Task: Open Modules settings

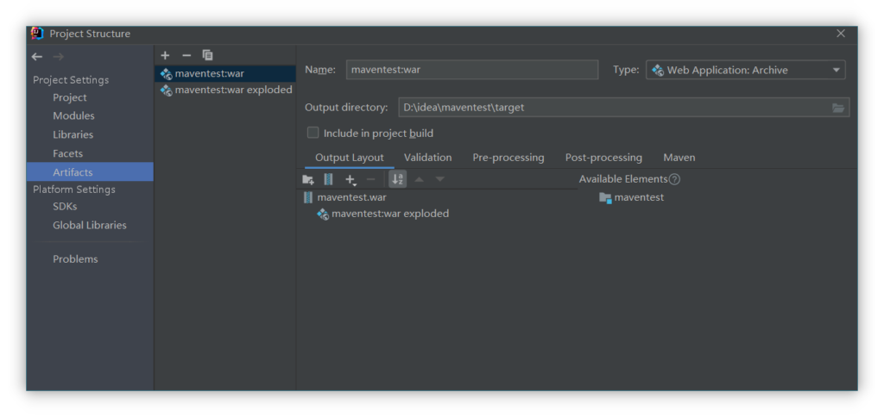Action: pyautogui.click(x=74, y=116)
